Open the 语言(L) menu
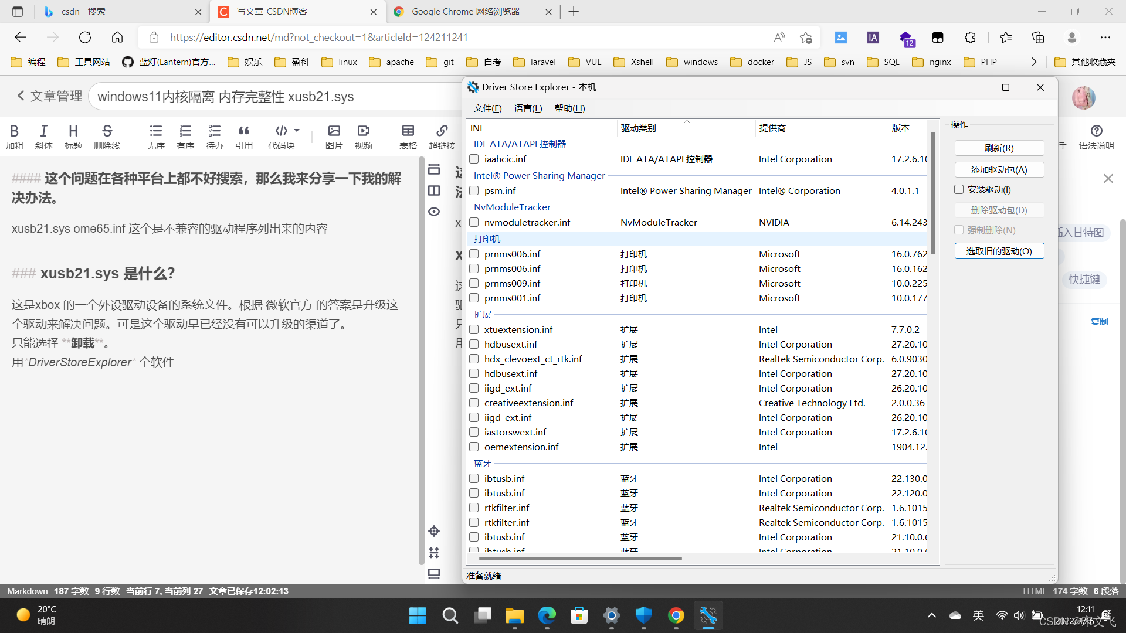 (528, 108)
